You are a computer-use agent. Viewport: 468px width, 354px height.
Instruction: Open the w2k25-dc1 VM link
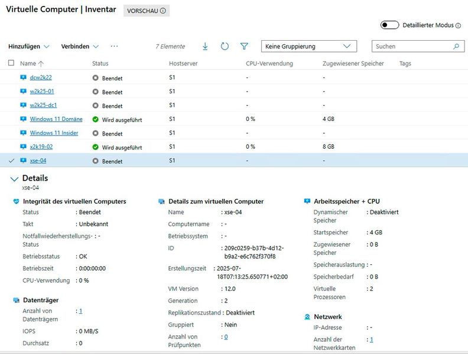pyautogui.click(x=43, y=105)
